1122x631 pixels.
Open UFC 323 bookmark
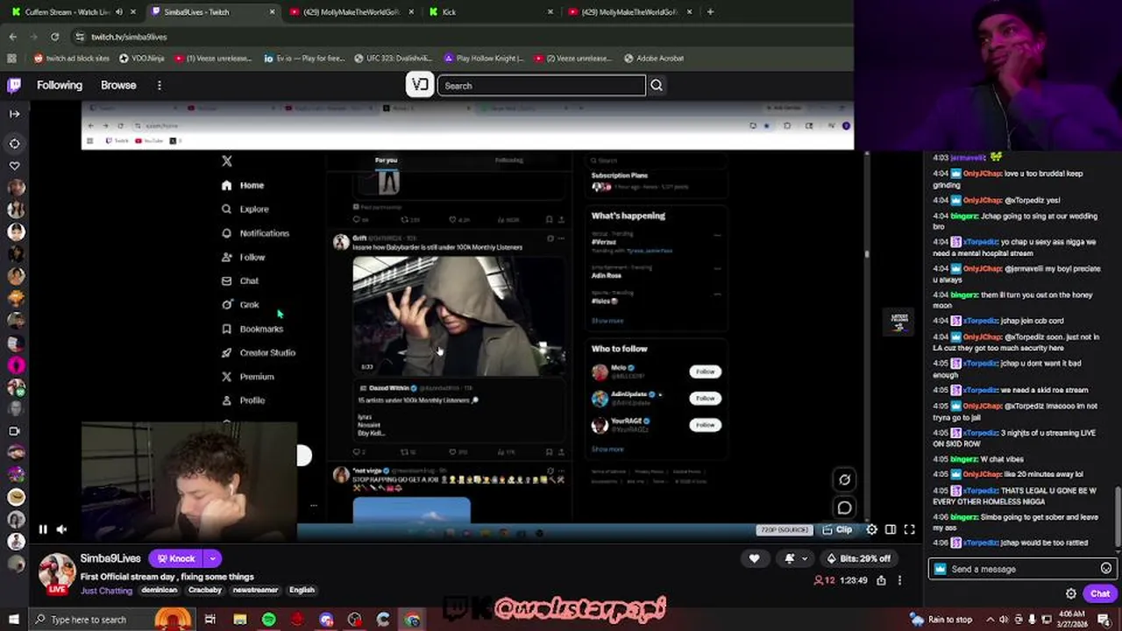[x=393, y=58]
